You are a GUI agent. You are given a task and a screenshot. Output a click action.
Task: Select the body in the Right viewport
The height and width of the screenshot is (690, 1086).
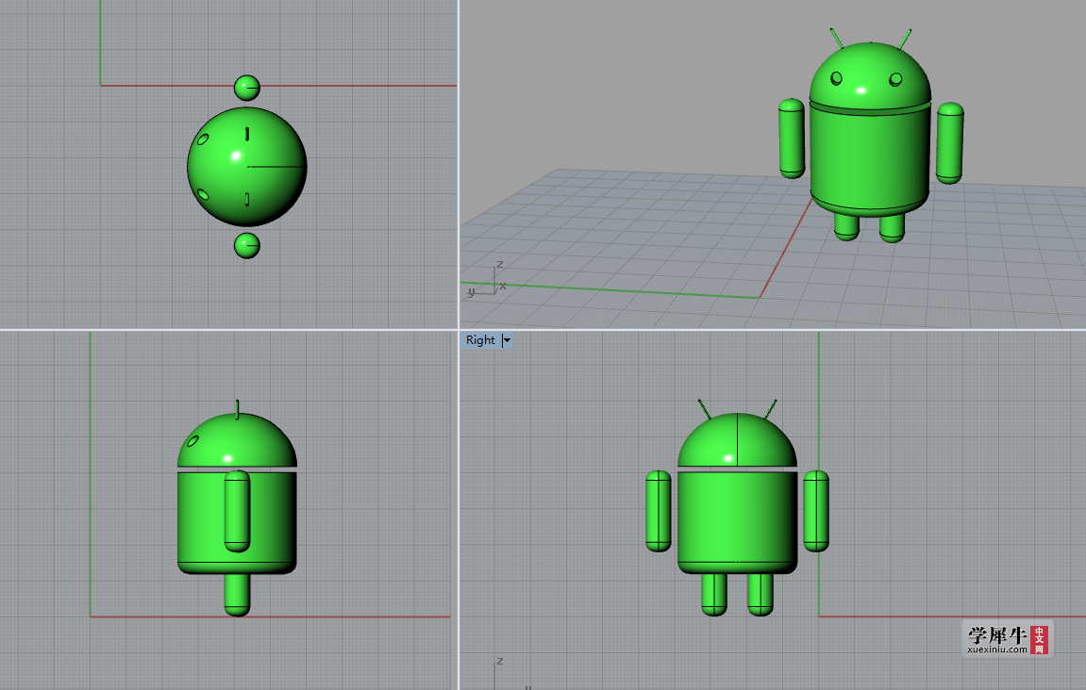(x=737, y=522)
